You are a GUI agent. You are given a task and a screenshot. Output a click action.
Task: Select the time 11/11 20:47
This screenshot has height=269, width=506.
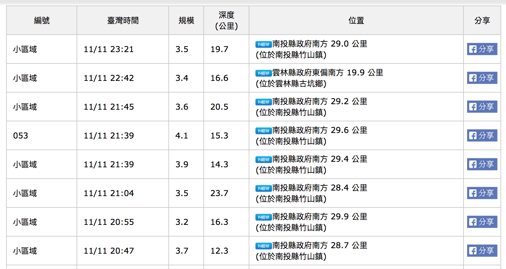[109, 251]
